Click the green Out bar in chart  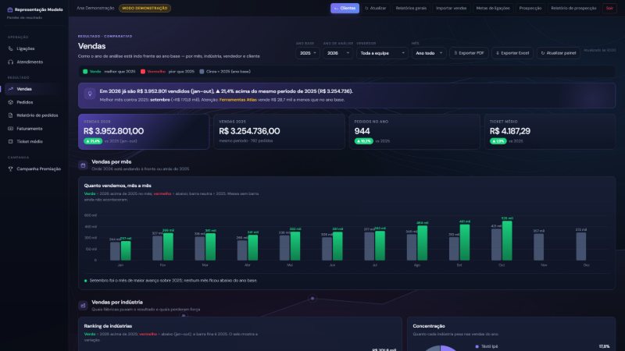pyautogui.click(x=507, y=241)
